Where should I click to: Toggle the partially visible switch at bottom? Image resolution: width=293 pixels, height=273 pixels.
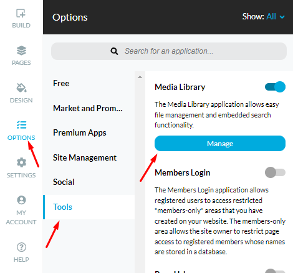click(275, 271)
